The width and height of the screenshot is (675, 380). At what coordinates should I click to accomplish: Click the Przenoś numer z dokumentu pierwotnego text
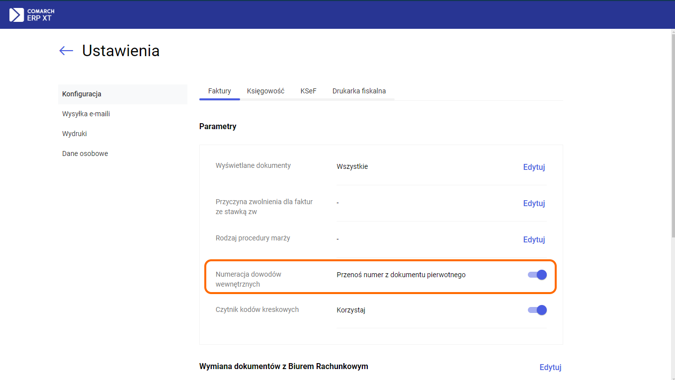tap(401, 275)
